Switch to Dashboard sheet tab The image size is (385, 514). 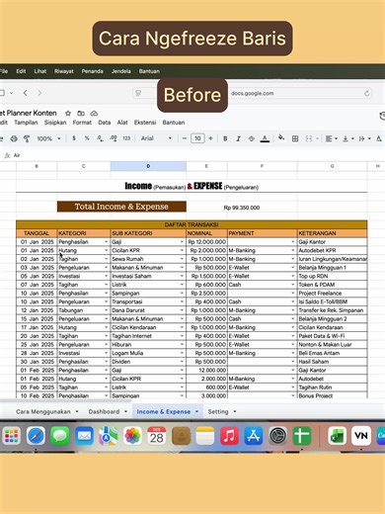[x=104, y=411]
